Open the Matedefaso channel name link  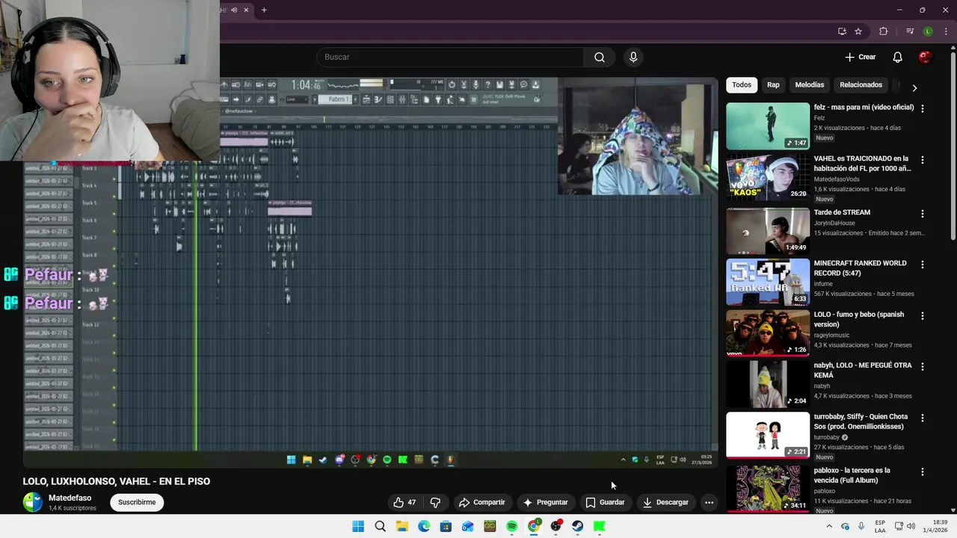[70, 498]
